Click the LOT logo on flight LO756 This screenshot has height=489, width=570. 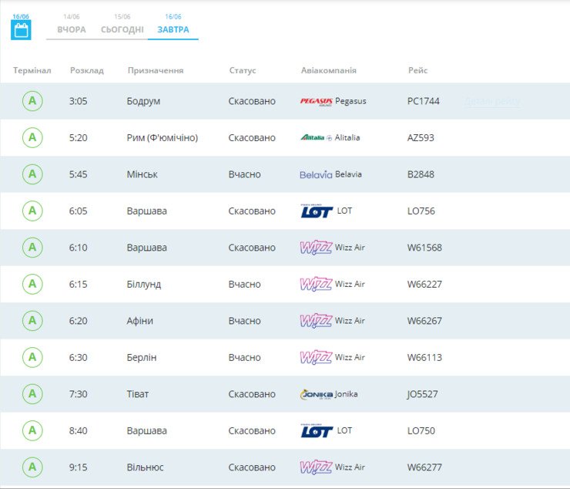pos(316,211)
